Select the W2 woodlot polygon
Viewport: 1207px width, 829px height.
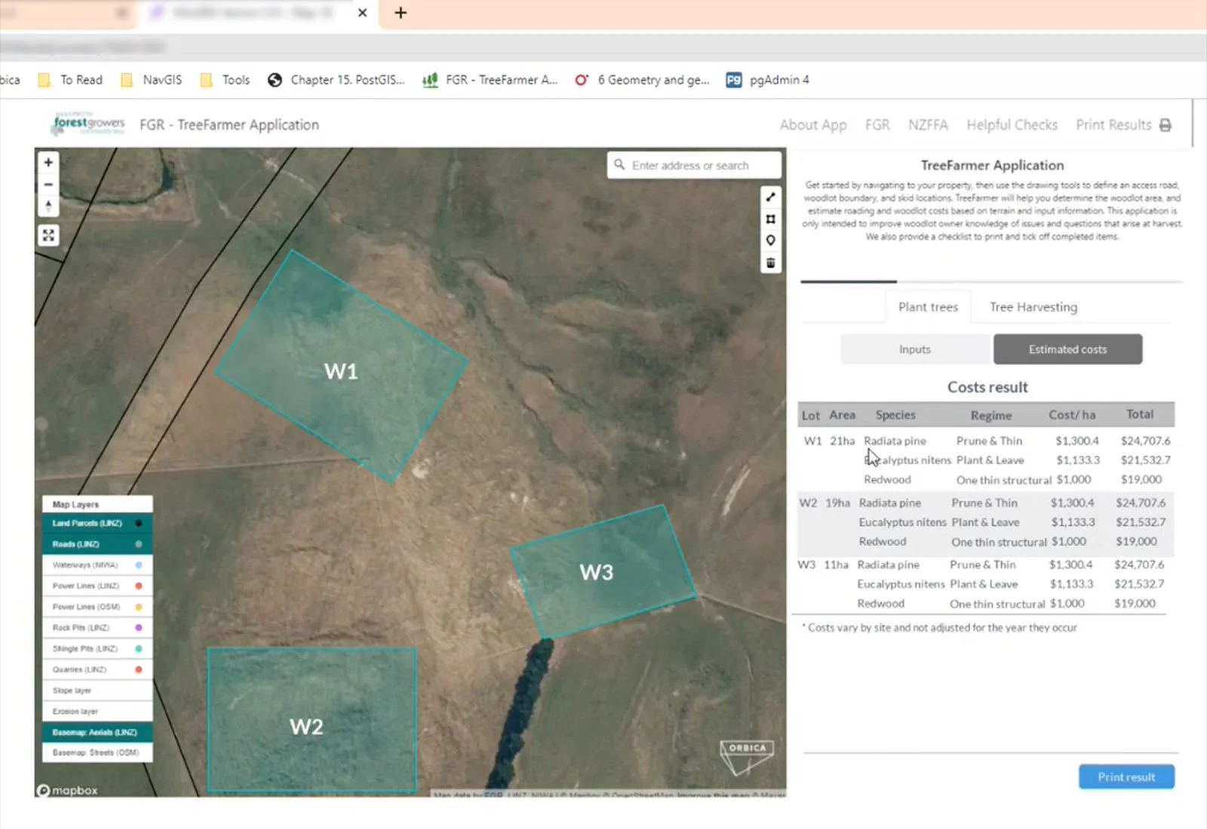pos(311,720)
